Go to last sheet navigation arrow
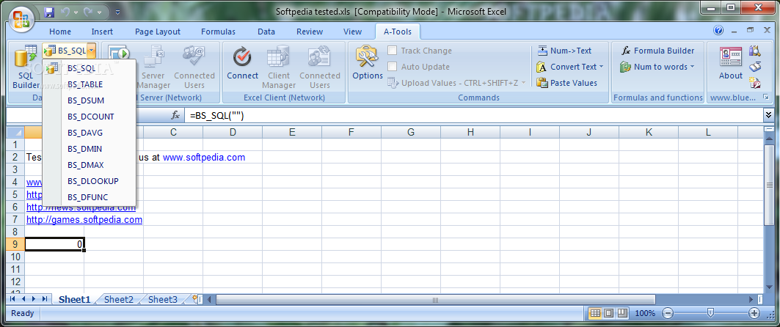This screenshot has height=327, width=780. pyautogui.click(x=45, y=299)
